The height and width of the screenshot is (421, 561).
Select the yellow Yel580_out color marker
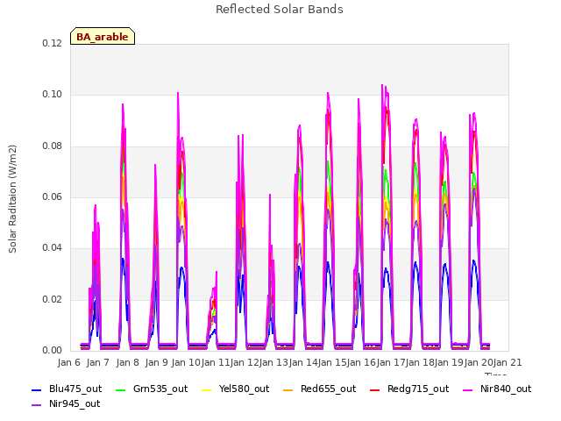(x=207, y=389)
